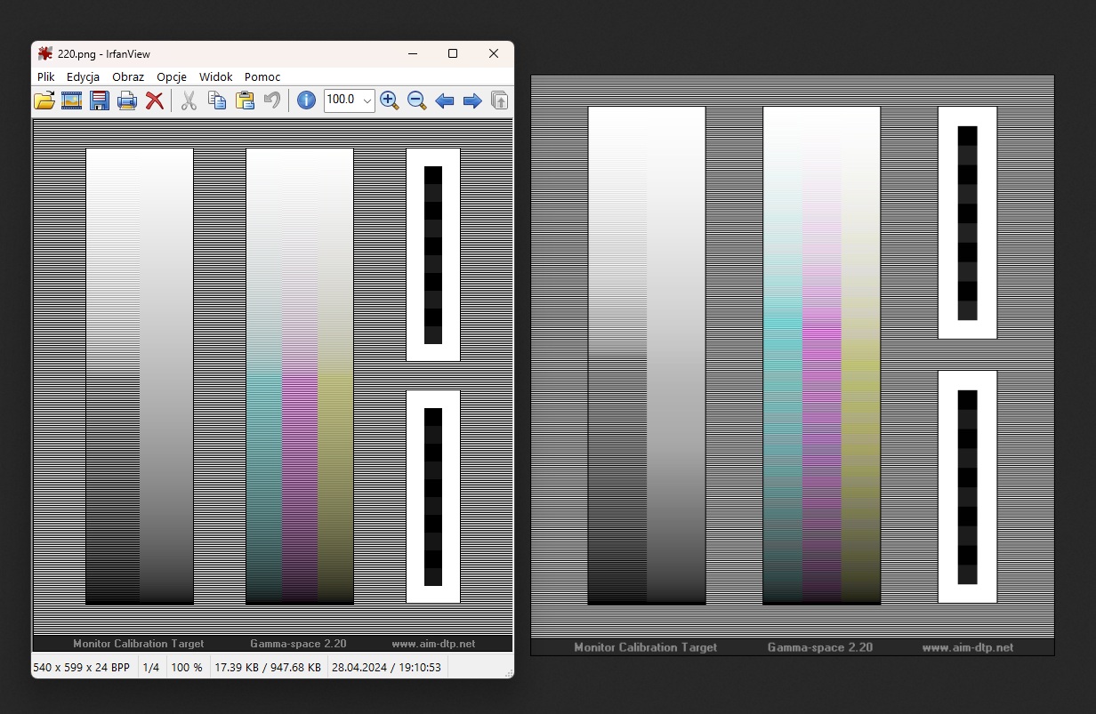Go to next image blue arrow
The height and width of the screenshot is (714, 1096).
[472, 100]
